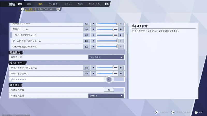Increase 音楽ボリューム with the right arrow
The height and width of the screenshot is (116, 207).
(121, 29)
